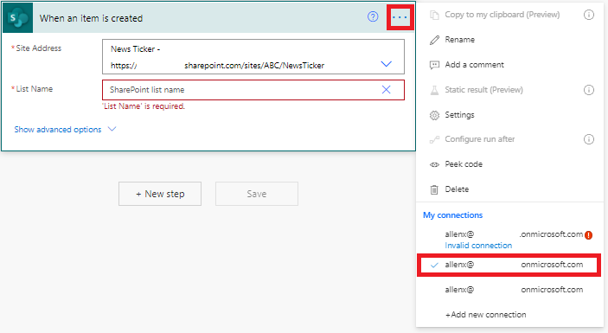Select Configure run after
Viewport: 608px width, 333px height.
(x=480, y=139)
